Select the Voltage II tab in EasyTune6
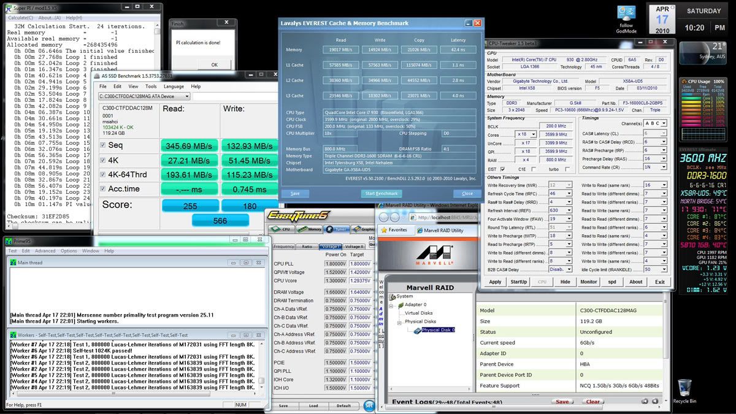The image size is (736, 414). 355,247
